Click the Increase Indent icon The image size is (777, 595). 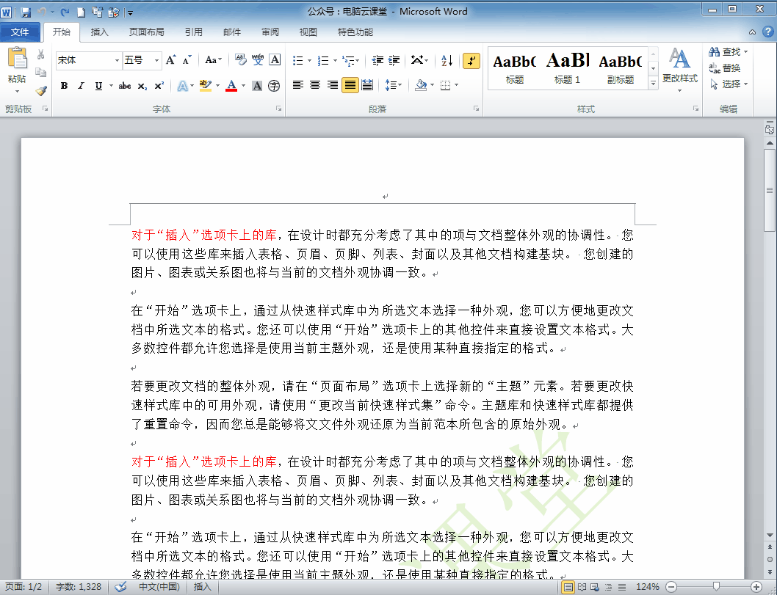click(x=394, y=60)
